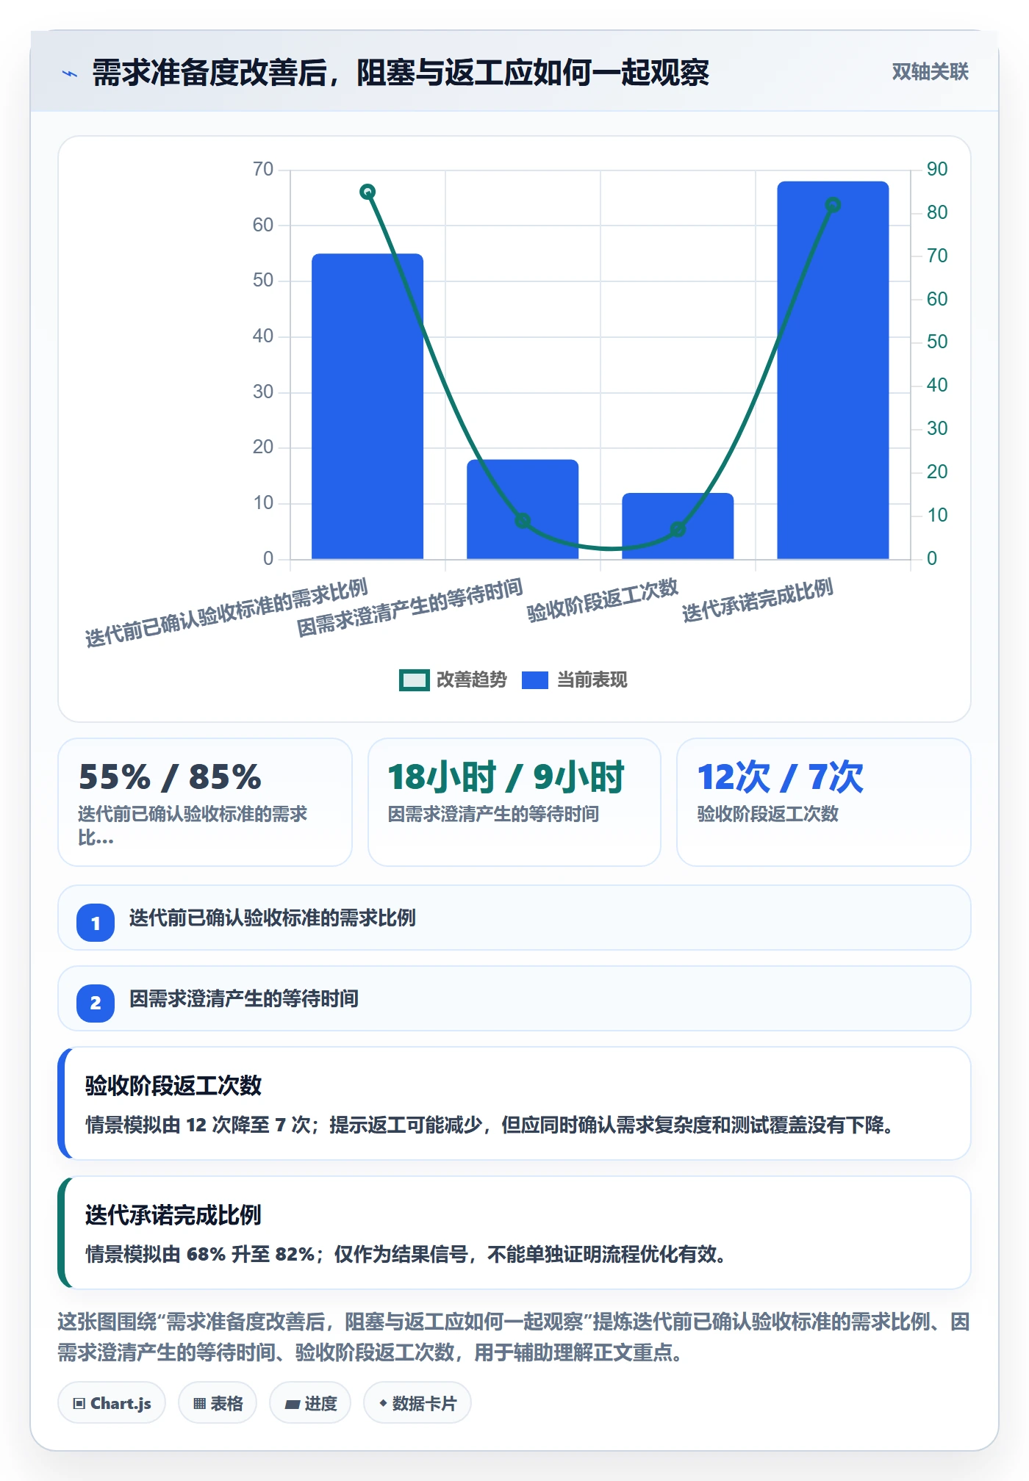
Task: Click the bar for 迭代承诺完成比例
Action: (x=833, y=370)
